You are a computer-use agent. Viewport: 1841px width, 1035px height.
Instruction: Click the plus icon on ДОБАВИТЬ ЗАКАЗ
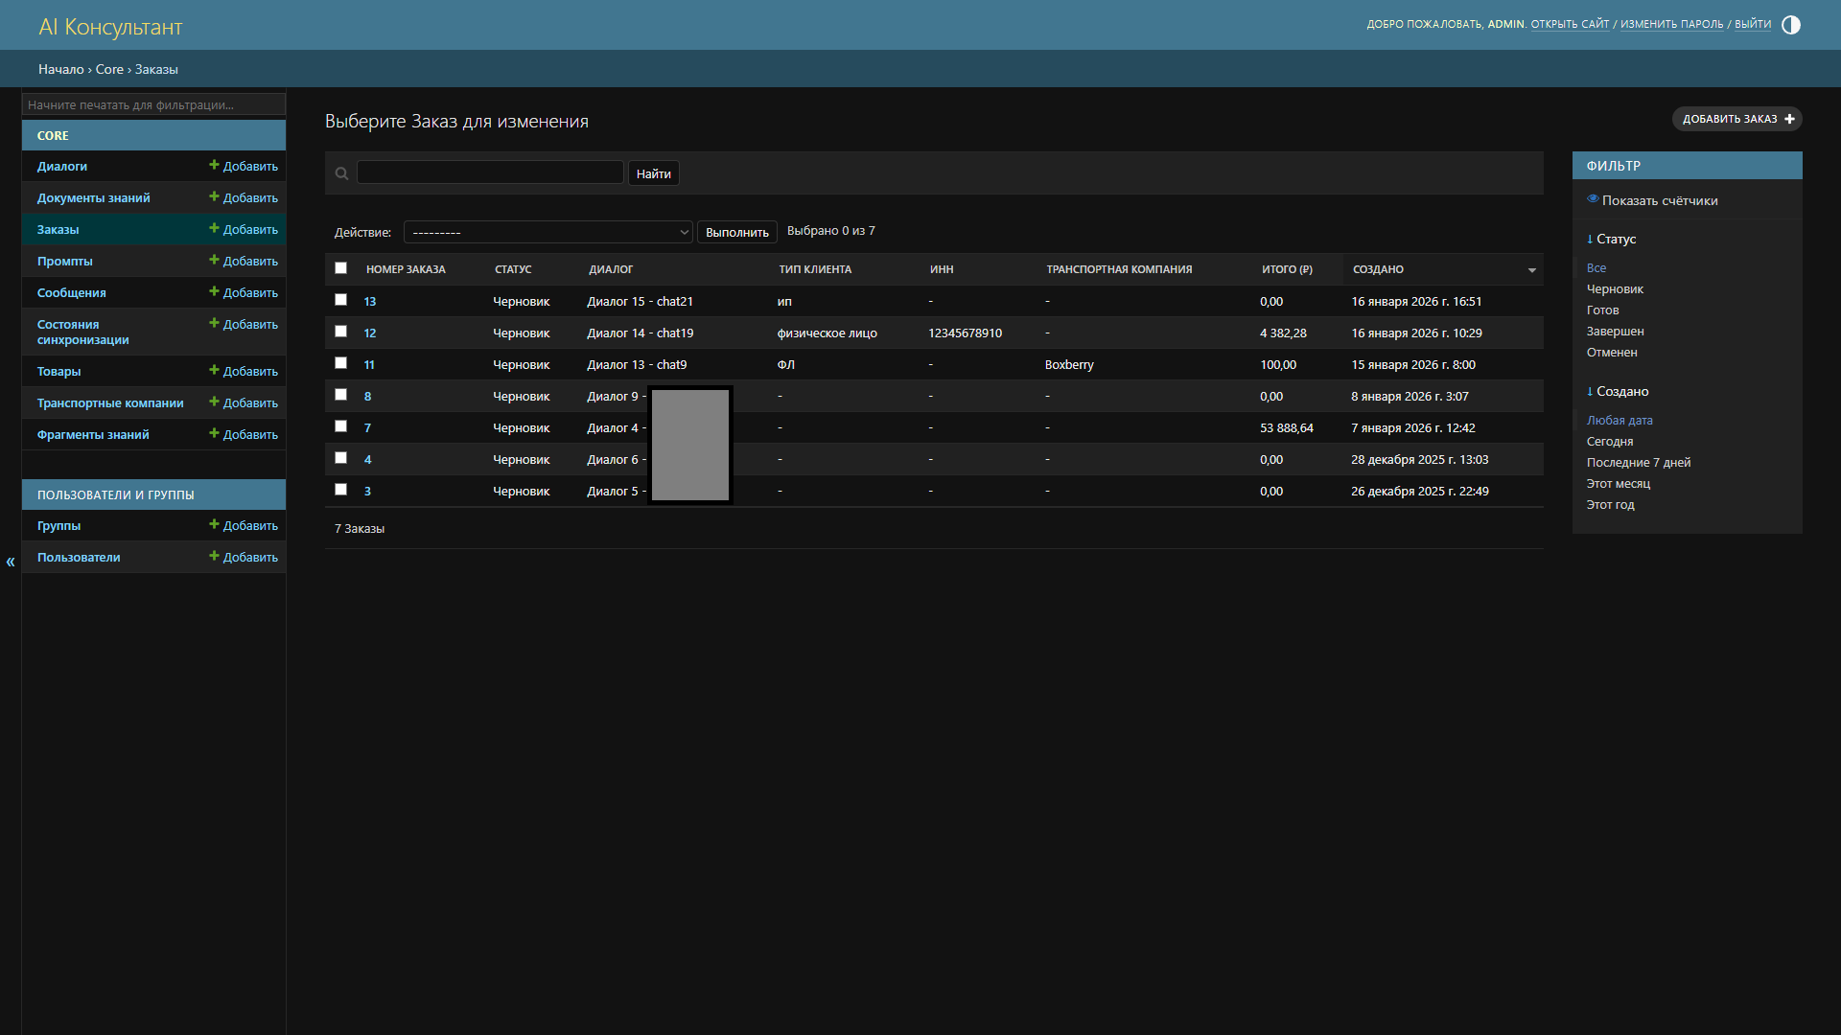(x=1789, y=119)
